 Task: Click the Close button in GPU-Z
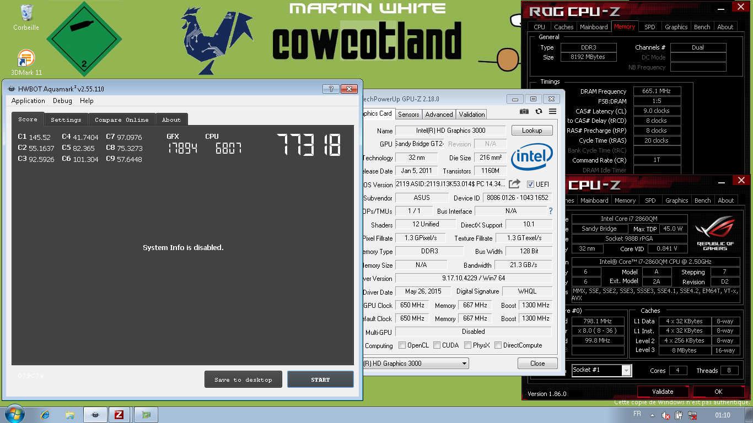pyautogui.click(x=537, y=364)
